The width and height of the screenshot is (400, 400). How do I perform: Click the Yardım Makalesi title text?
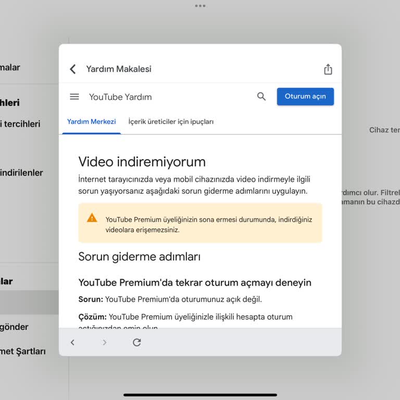point(119,69)
